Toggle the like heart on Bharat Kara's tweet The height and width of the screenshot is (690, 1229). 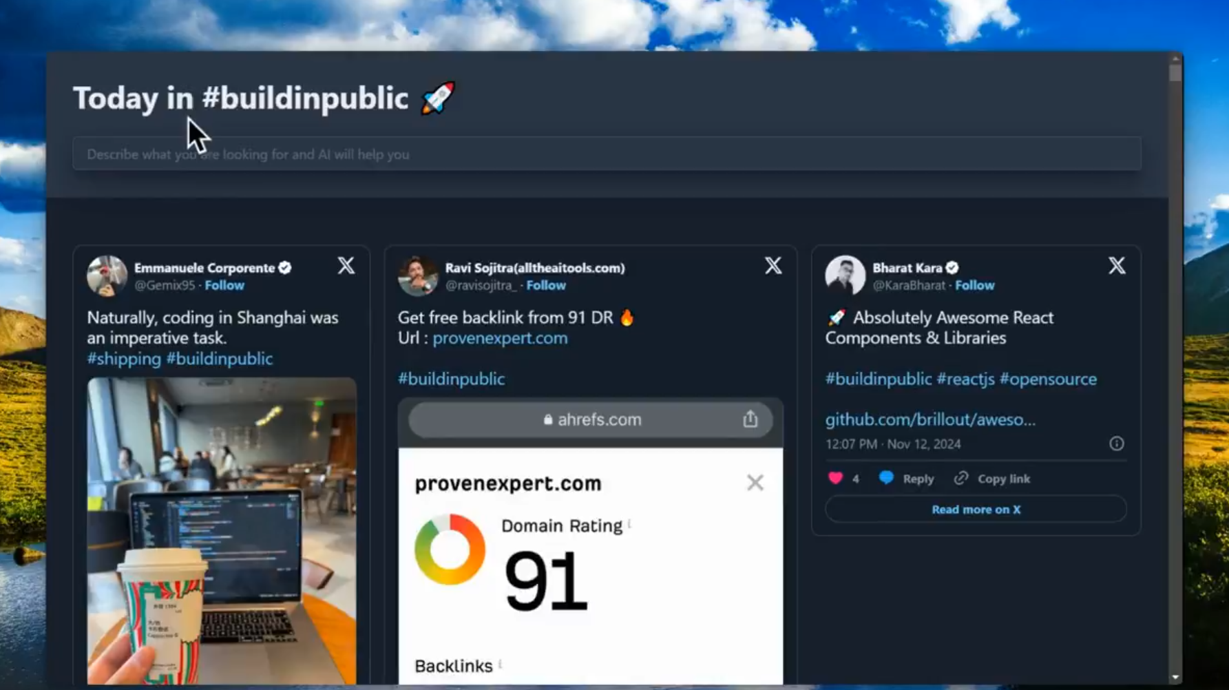coord(836,478)
